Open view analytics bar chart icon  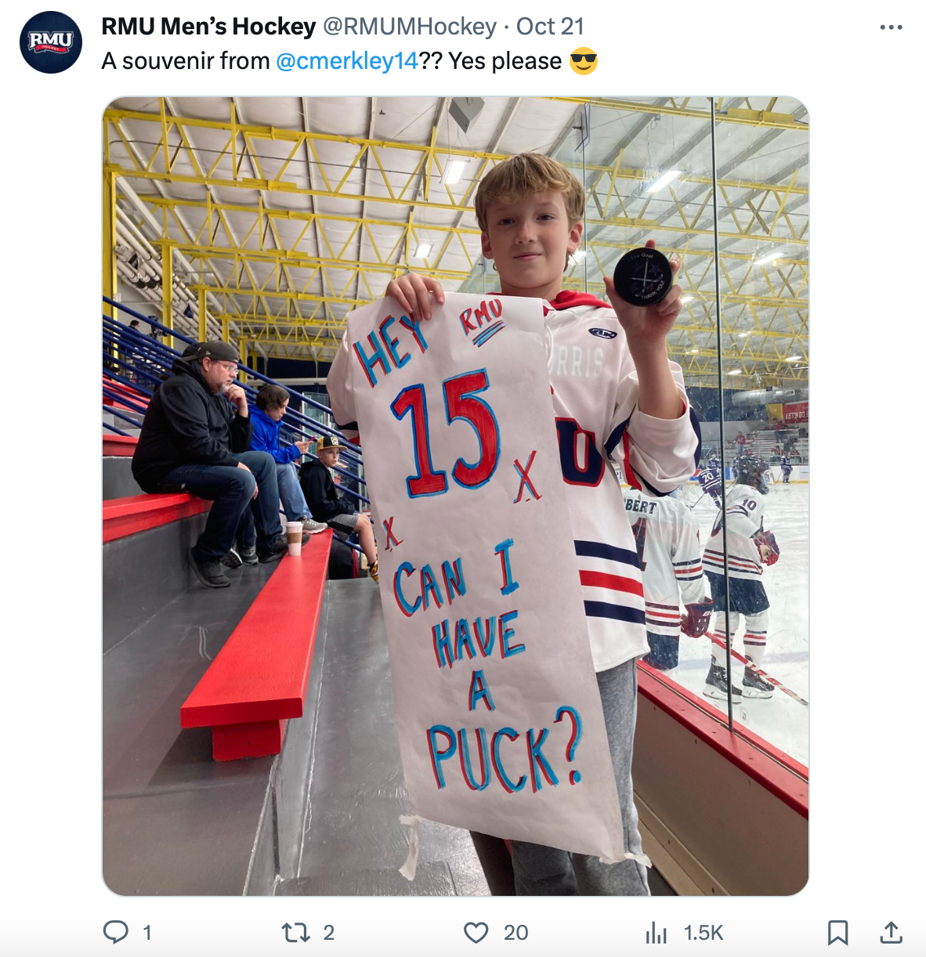(656, 932)
